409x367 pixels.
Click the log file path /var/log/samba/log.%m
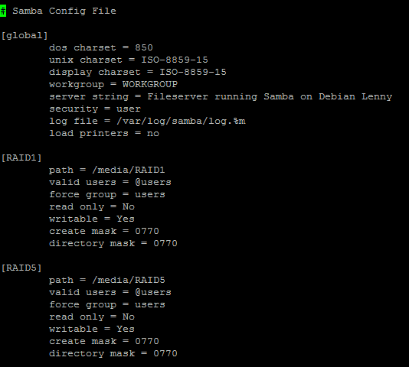[x=181, y=121]
